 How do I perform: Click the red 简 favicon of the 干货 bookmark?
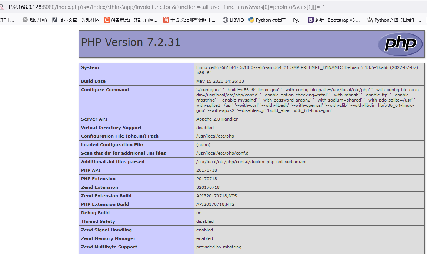pyautogui.click(x=166, y=20)
